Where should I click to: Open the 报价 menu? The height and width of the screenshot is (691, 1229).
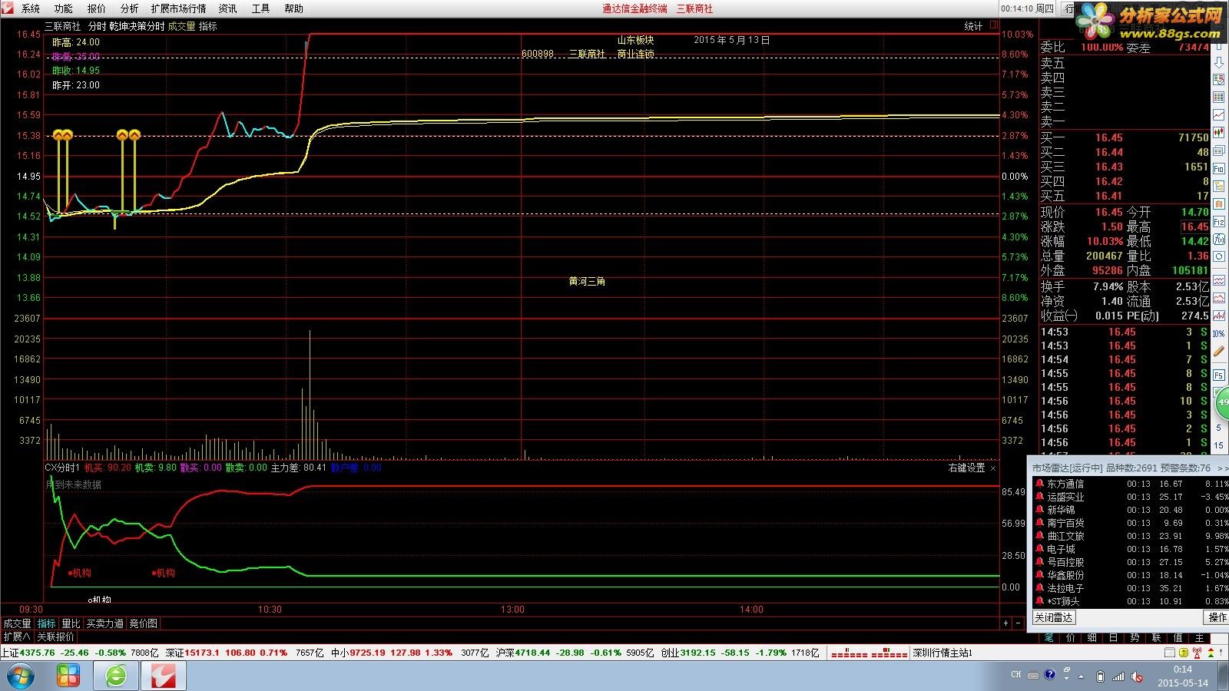click(97, 8)
